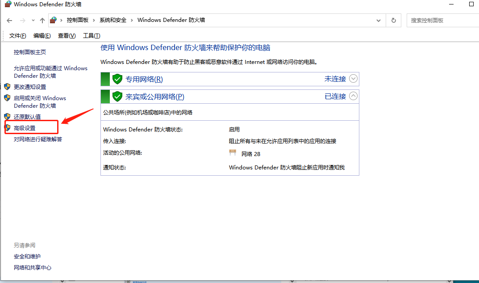Click the 通知状态: label
479x283 pixels.
(115, 168)
